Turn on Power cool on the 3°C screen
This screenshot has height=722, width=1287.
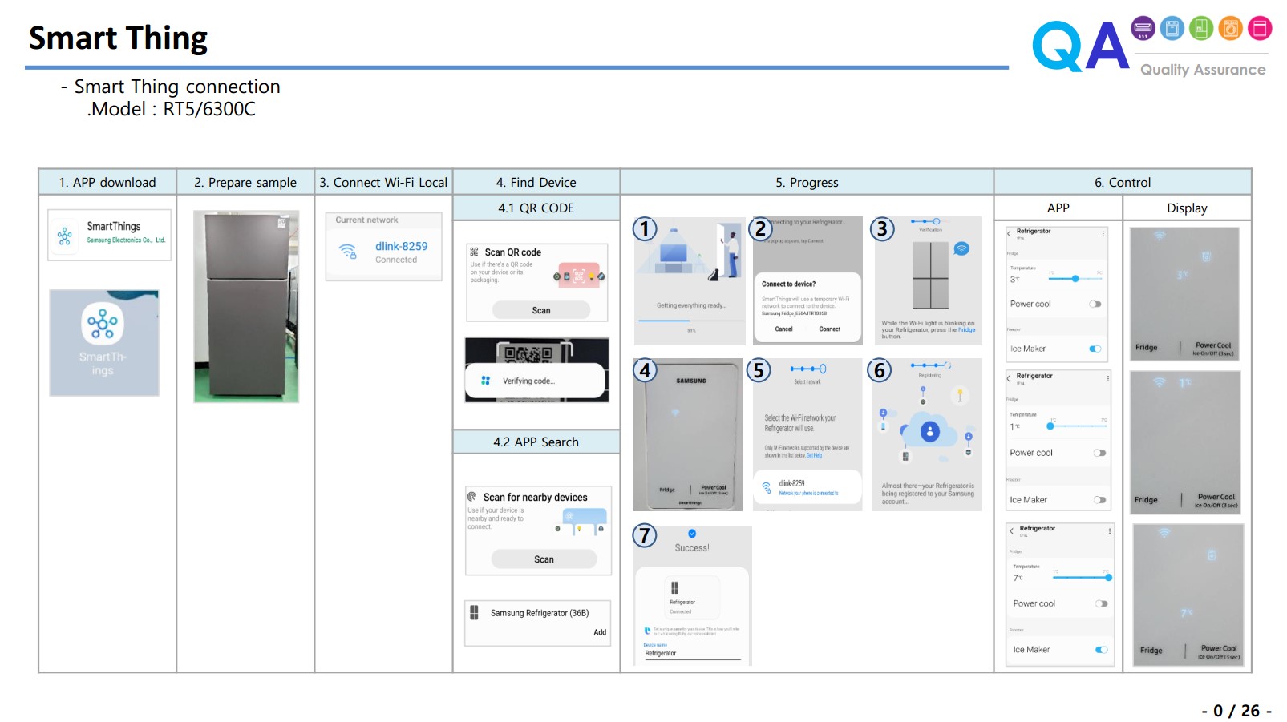1095,305
